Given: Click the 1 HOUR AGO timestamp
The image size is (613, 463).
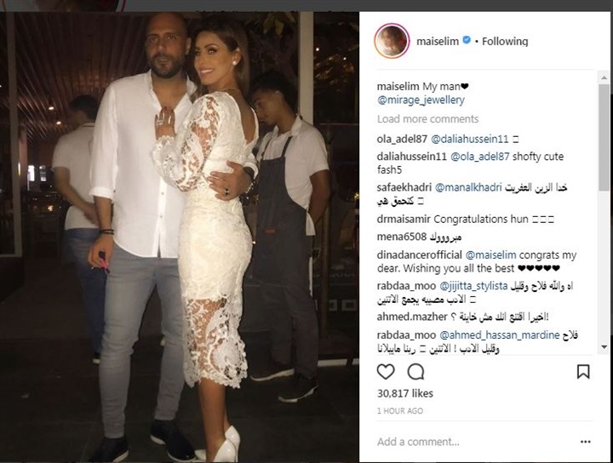Looking at the screenshot, I should [400, 411].
